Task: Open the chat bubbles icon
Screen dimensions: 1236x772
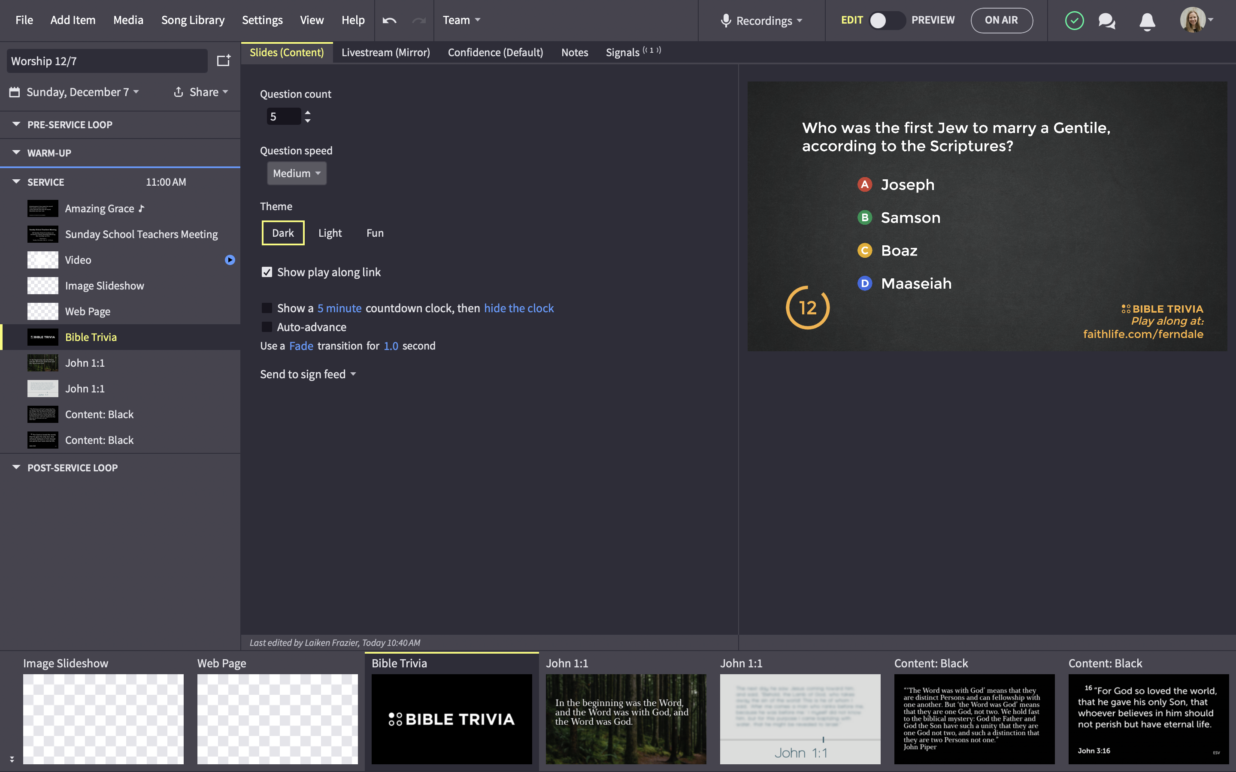Action: (x=1107, y=21)
